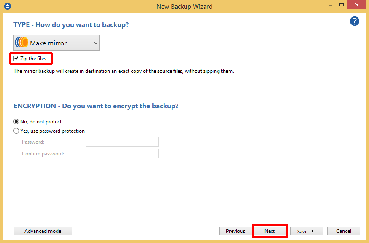Viewport: 369px width, 243px height.
Task: Go back with the Previous button
Action: pos(235,231)
